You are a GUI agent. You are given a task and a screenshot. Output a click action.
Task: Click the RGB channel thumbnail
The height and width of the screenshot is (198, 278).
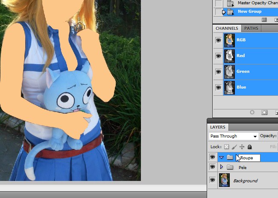coord(229,40)
